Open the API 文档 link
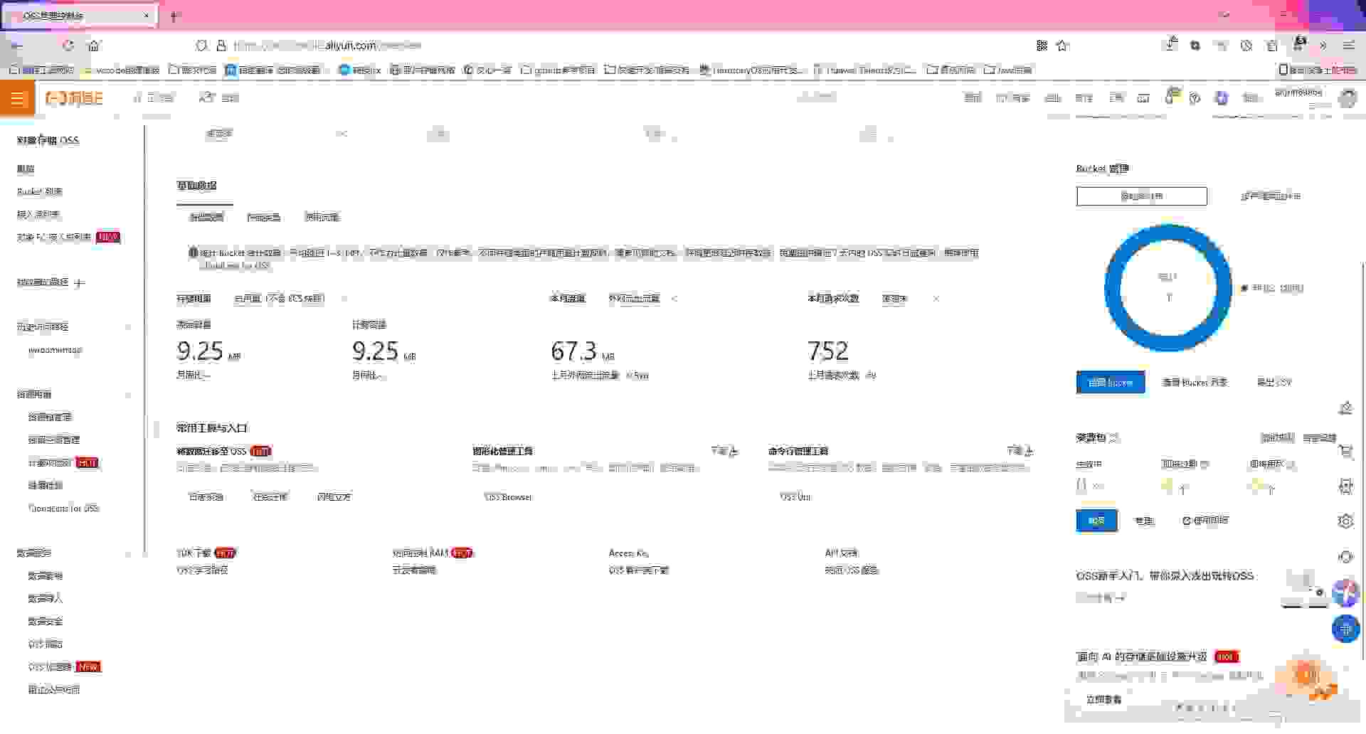This screenshot has width=1366, height=734. [842, 553]
